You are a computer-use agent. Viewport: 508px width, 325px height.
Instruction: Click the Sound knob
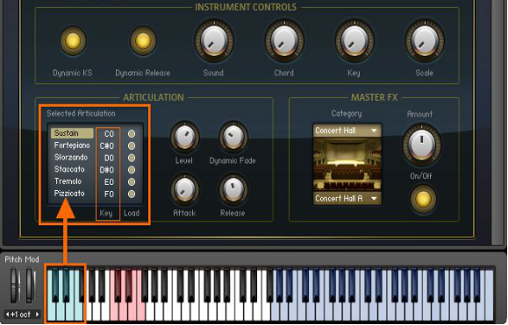pos(213,41)
